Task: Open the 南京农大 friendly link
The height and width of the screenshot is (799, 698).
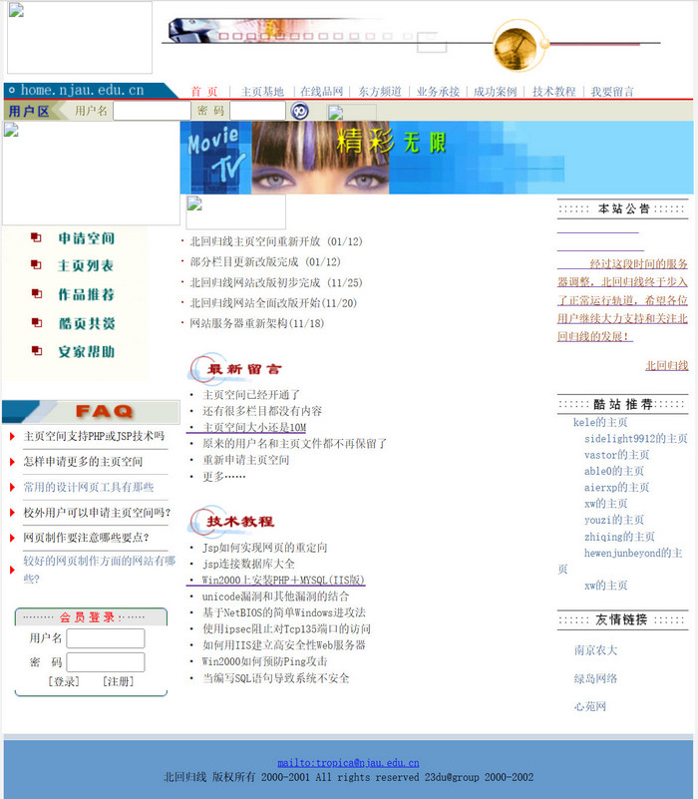Action: [x=595, y=650]
